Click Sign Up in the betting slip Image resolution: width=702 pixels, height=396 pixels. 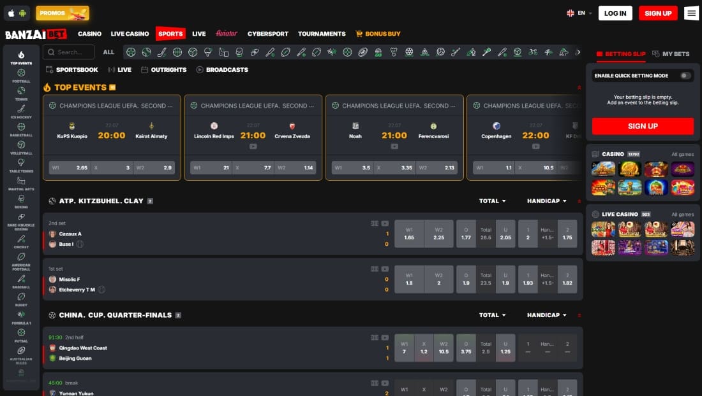point(643,126)
